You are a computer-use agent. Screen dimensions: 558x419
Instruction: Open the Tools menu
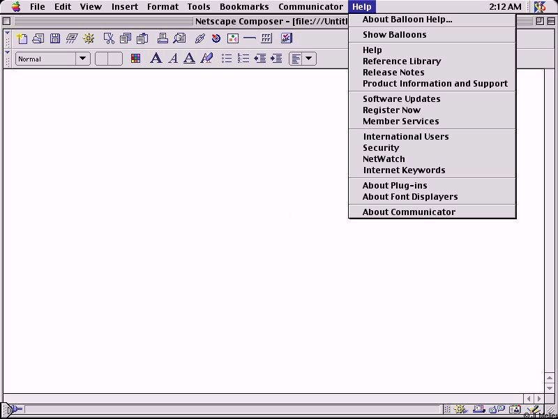point(199,7)
